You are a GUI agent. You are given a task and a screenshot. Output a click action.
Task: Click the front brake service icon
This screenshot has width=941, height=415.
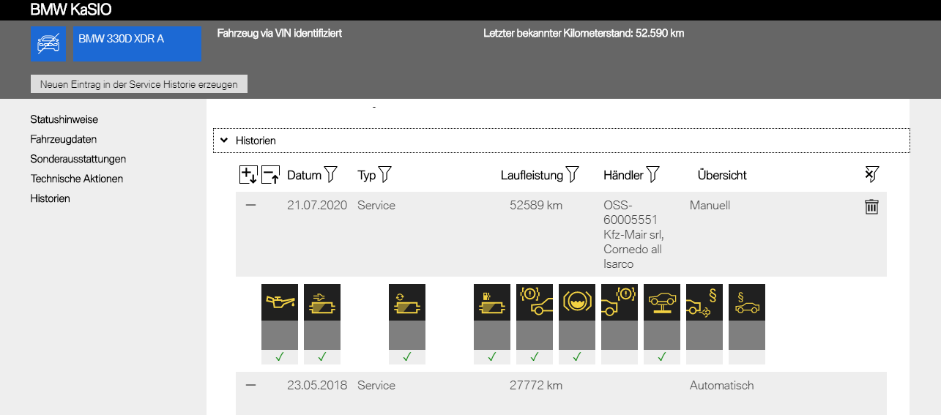click(535, 302)
